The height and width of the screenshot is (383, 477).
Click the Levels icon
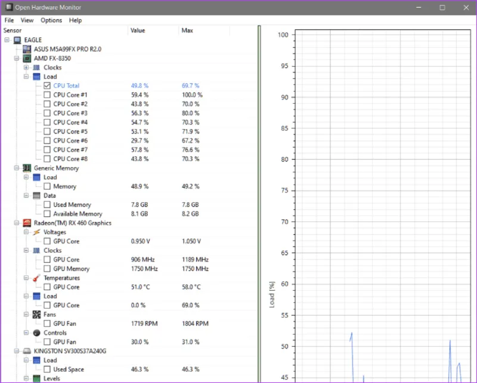click(x=36, y=378)
